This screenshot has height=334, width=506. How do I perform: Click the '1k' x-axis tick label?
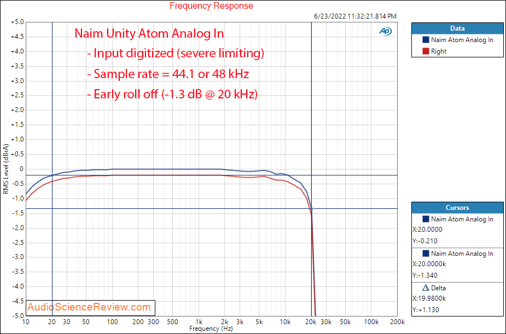(x=199, y=322)
